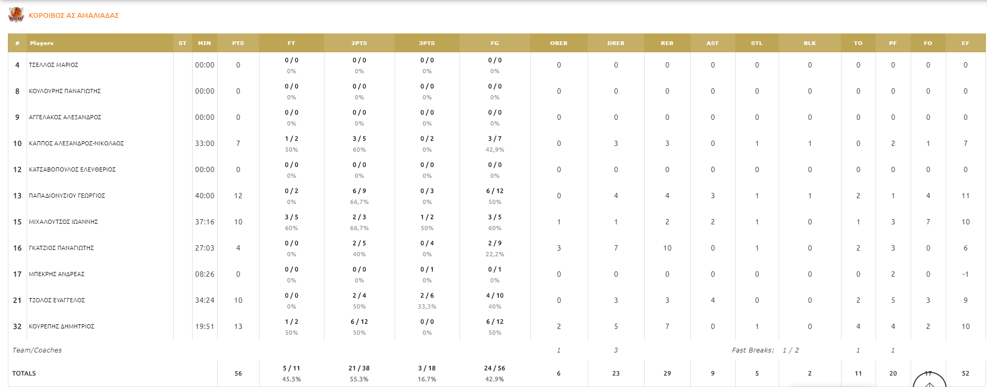Image resolution: width=987 pixels, height=387 pixels.
Task: Select player ΚΑΠΠΟΣ ΑΛΕΞΑΝΔΡΟΣ-ΝΙΚΟΛΑΟΣ
Action: [x=76, y=143]
